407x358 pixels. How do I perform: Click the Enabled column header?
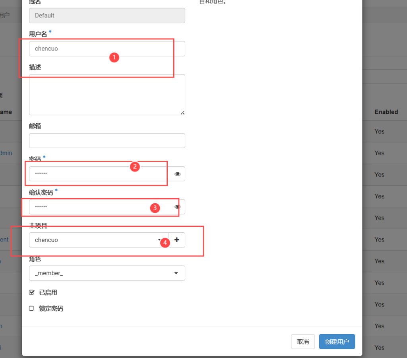[x=386, y=112]
